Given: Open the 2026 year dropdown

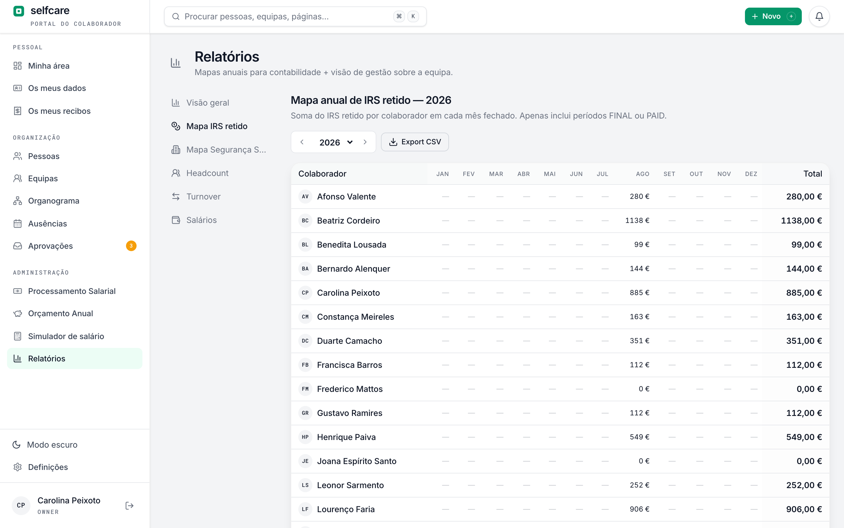Looking at the screenshot, I should pyautogui.click(x=336, y=142).
